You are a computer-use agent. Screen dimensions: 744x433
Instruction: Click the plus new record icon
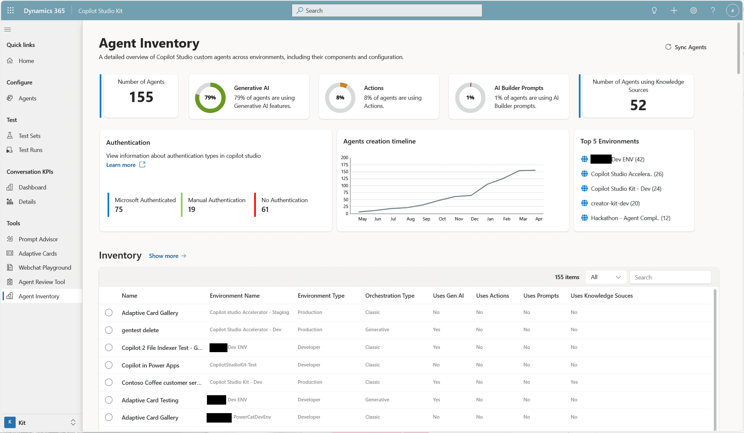click(674, 10)
